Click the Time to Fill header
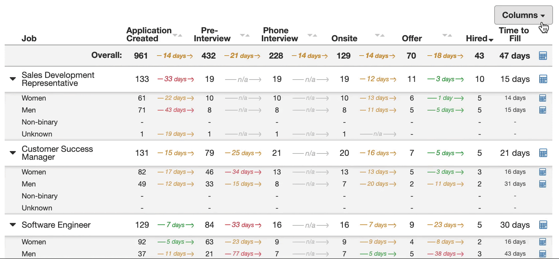 (514, 35)
